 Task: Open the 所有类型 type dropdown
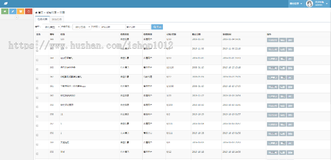(x=51, y=27)
